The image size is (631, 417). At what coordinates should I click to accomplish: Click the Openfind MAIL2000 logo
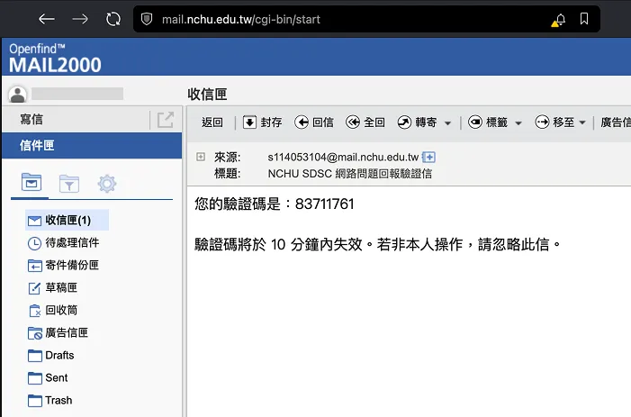tap(55, 59)
